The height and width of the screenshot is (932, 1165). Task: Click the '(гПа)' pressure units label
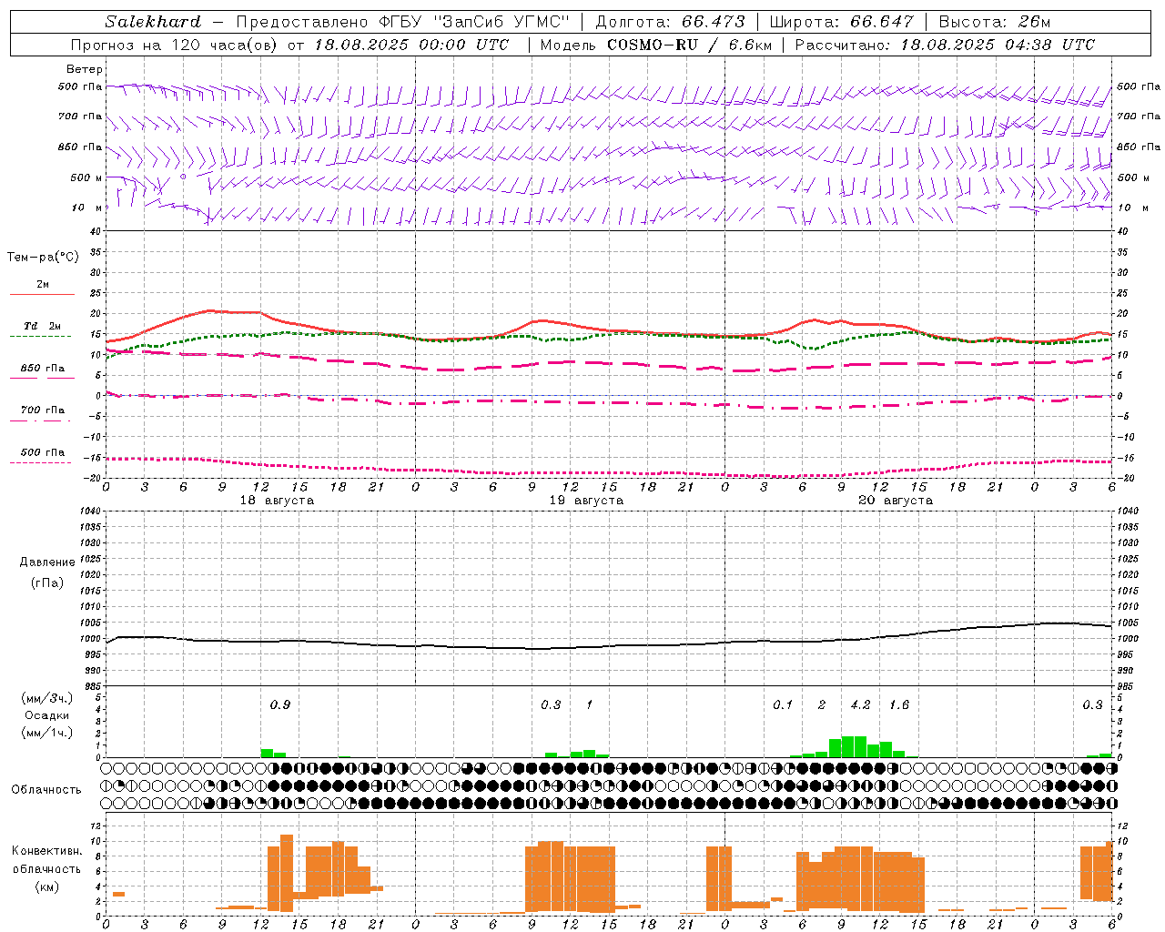pos(47,582)
